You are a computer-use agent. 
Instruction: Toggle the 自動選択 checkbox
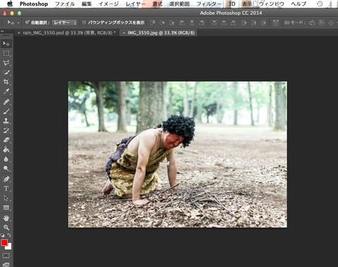point(27,23)
